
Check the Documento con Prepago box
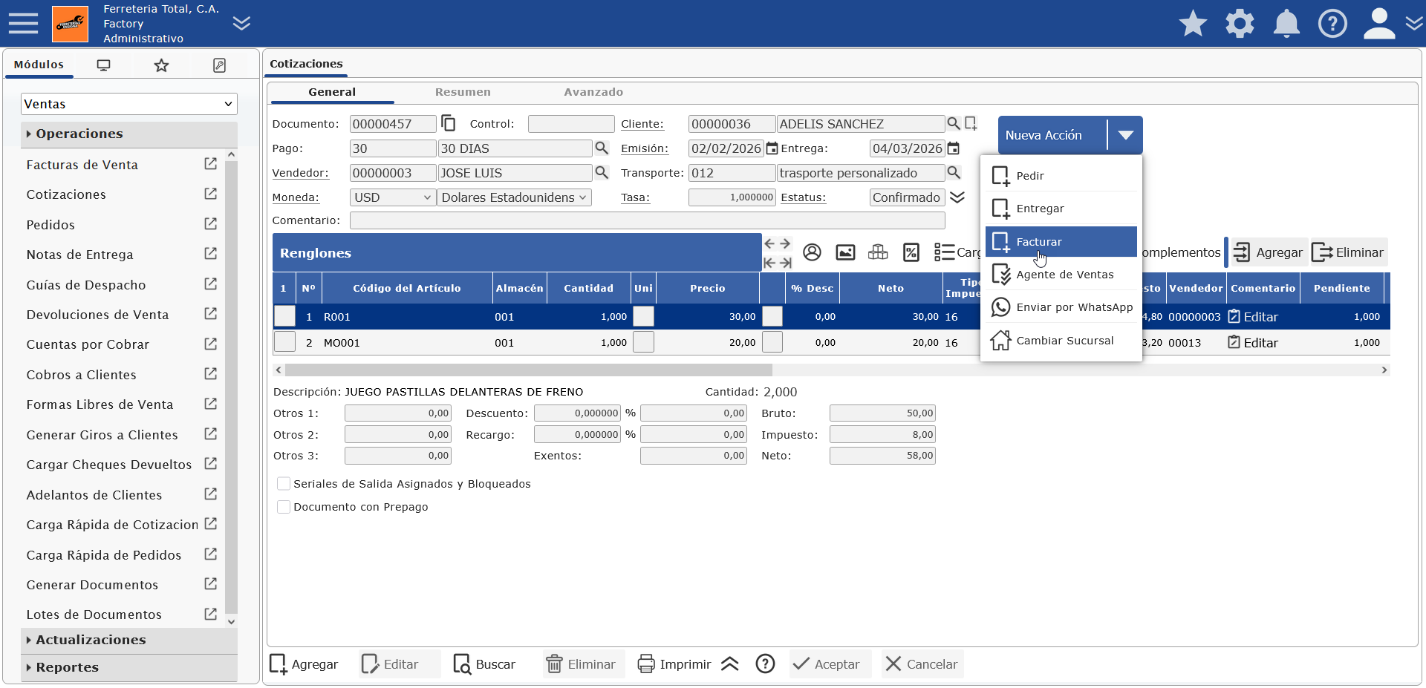[284, 507]
